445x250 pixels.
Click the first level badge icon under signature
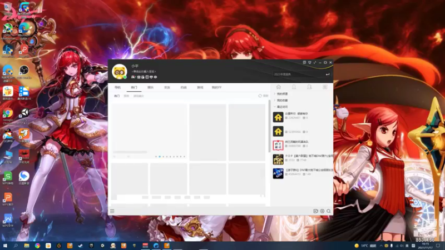pyautogui.click(x=133, y=77)
